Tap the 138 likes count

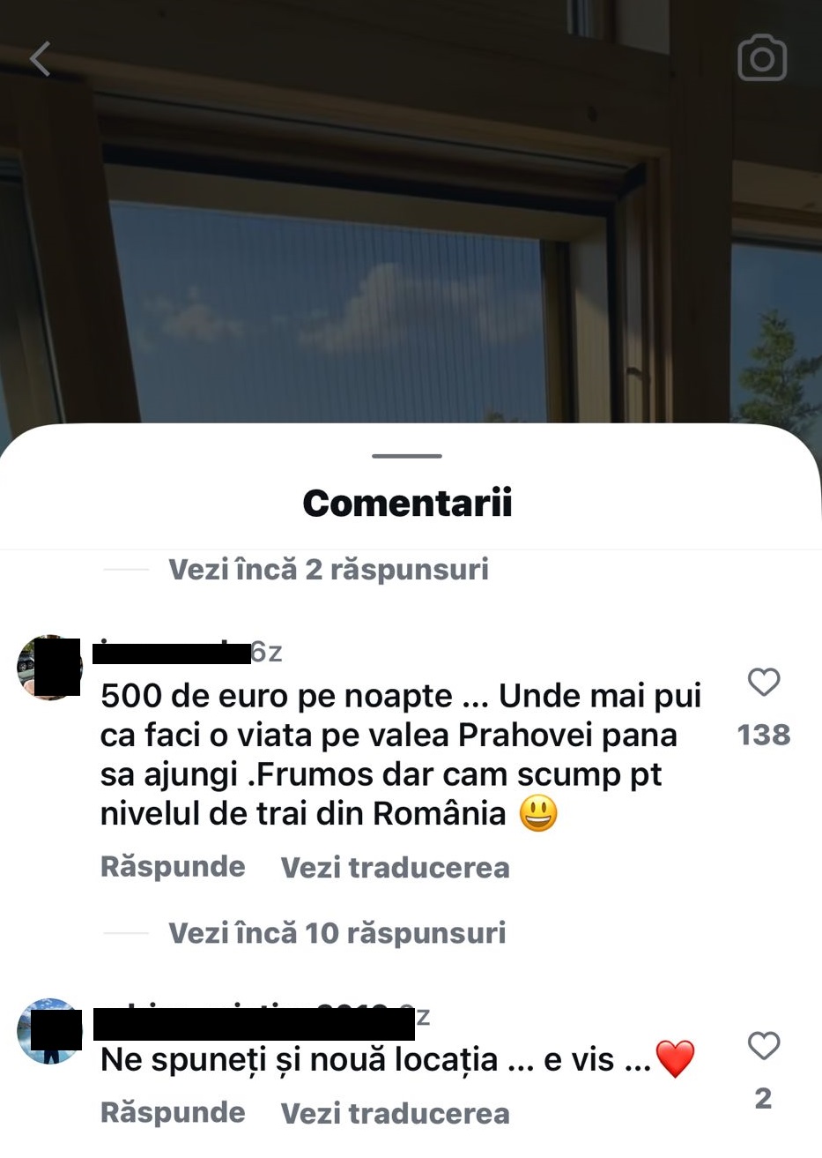[x=764, y=735]
